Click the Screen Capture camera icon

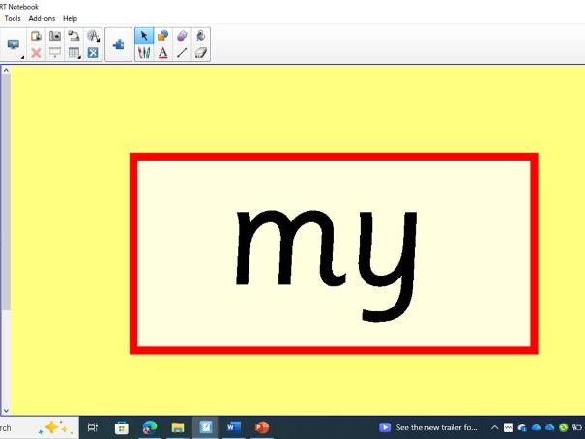click(55, 36)
